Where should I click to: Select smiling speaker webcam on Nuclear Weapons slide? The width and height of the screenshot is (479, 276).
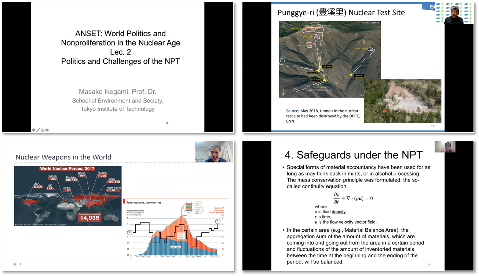[x=214, y=152]
